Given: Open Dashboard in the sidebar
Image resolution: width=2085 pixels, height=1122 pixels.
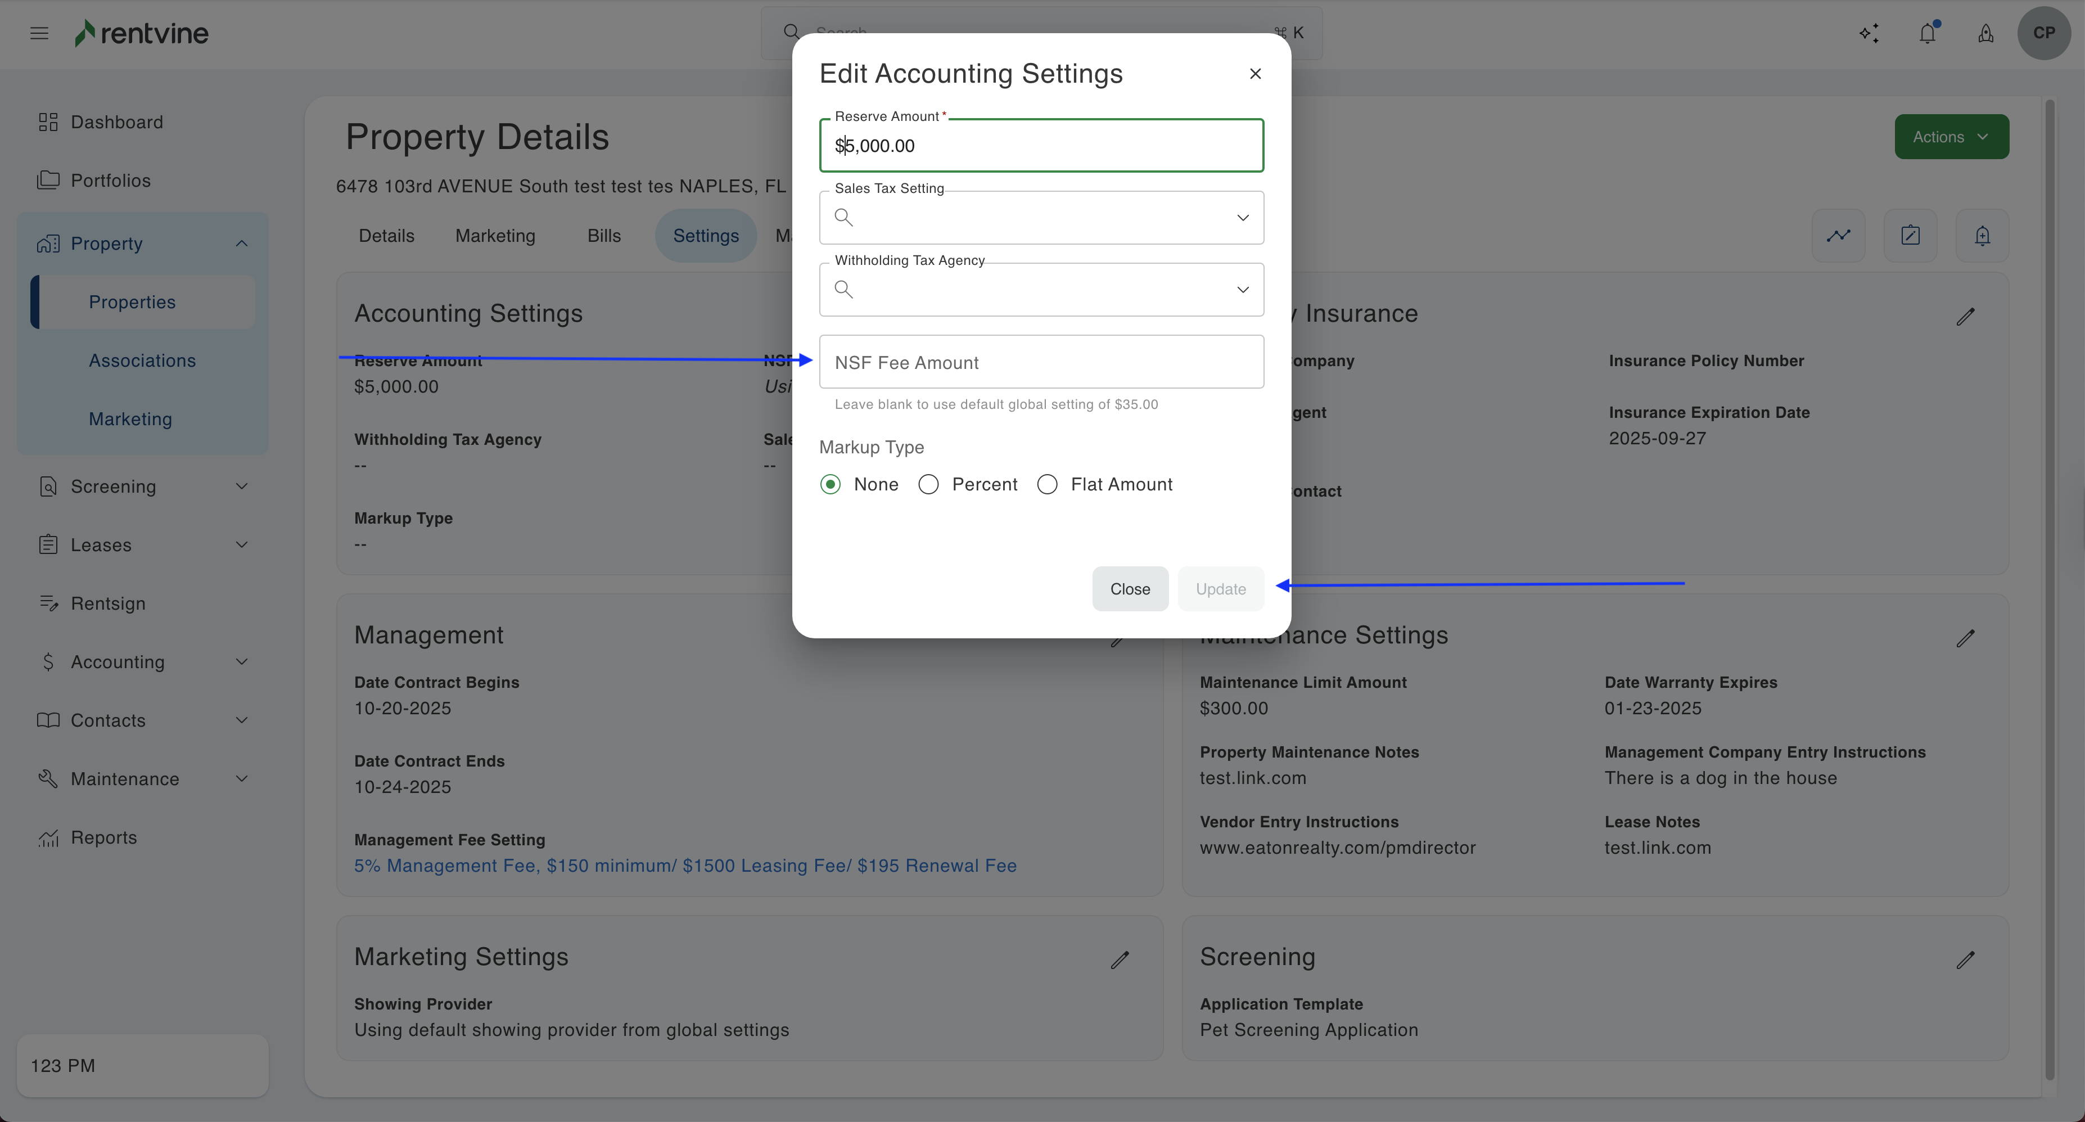Looking at the screenshot, I should pyautogui.click(x=116, y=122).
